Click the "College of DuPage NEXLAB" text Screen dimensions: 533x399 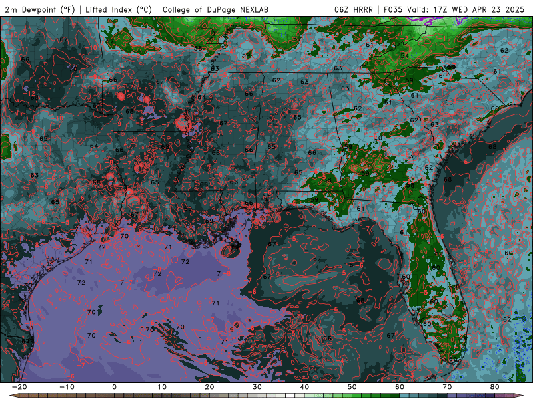coord(215,9)
